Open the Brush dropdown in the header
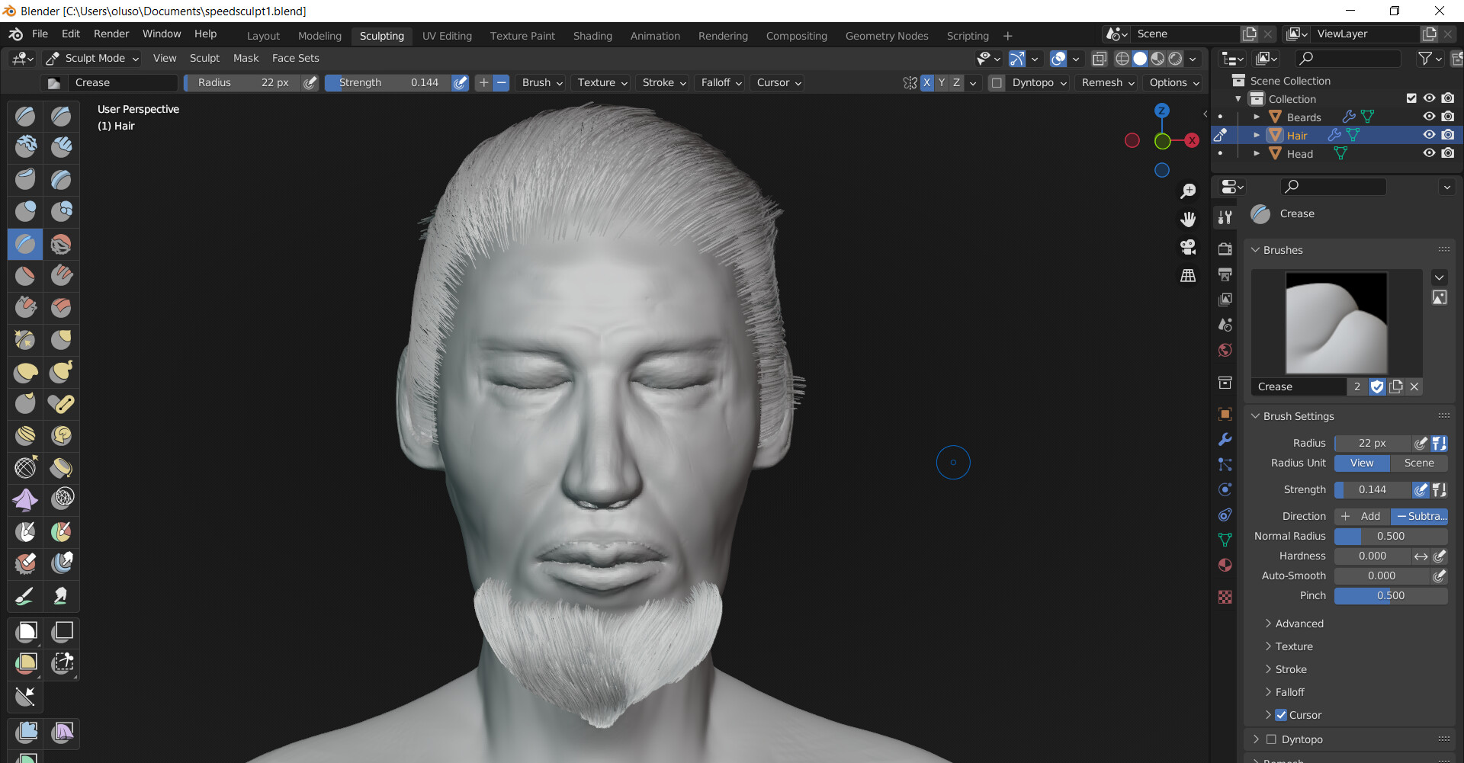The width and height of the screenshot is (1464, 763). point(540,82)
